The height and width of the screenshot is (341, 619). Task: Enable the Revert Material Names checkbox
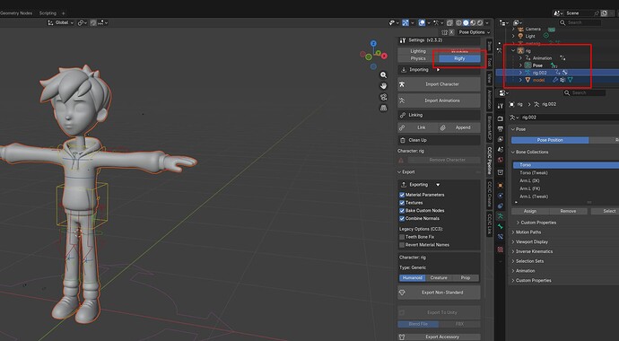click(x=402, y=245)
